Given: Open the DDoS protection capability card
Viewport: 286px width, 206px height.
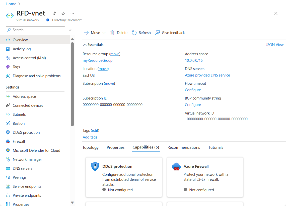Looking at the screenshot, I should tap(124, 177).
